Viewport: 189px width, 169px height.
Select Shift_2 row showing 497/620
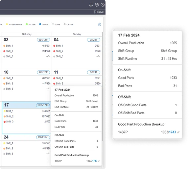(x=27, y=116)
